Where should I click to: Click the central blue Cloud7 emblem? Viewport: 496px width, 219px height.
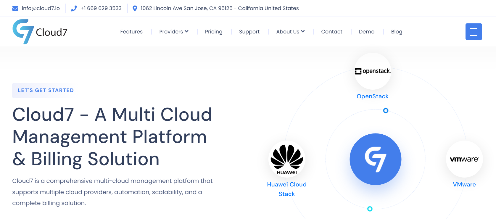click(376, 159)
